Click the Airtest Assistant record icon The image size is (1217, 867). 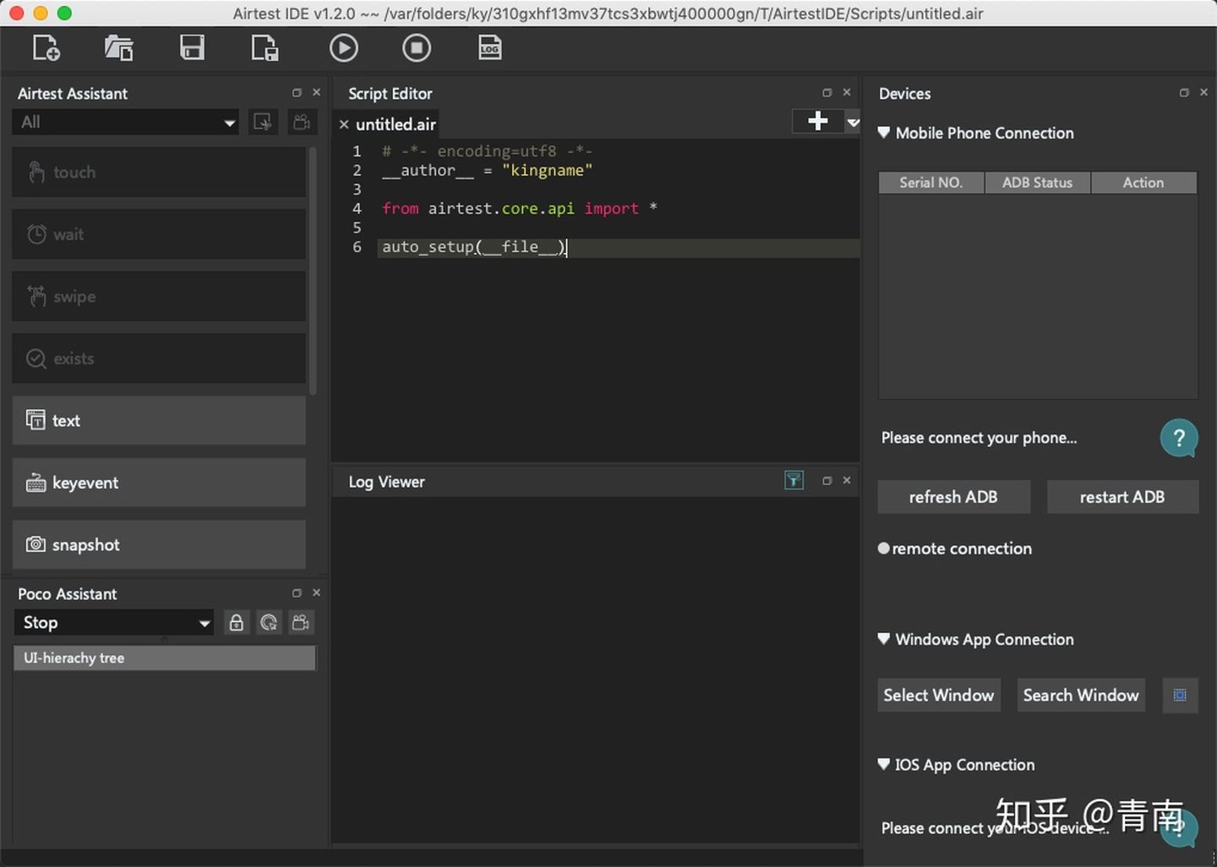click(264, 123)
